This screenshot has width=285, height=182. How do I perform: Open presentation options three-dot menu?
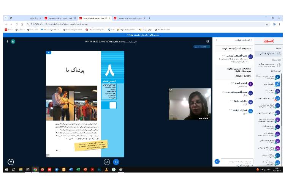(x=7, y=41)
